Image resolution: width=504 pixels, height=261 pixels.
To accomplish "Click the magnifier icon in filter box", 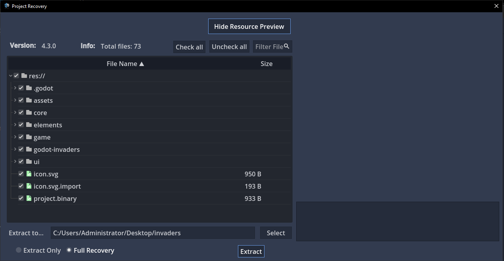I will coord(287,47).
